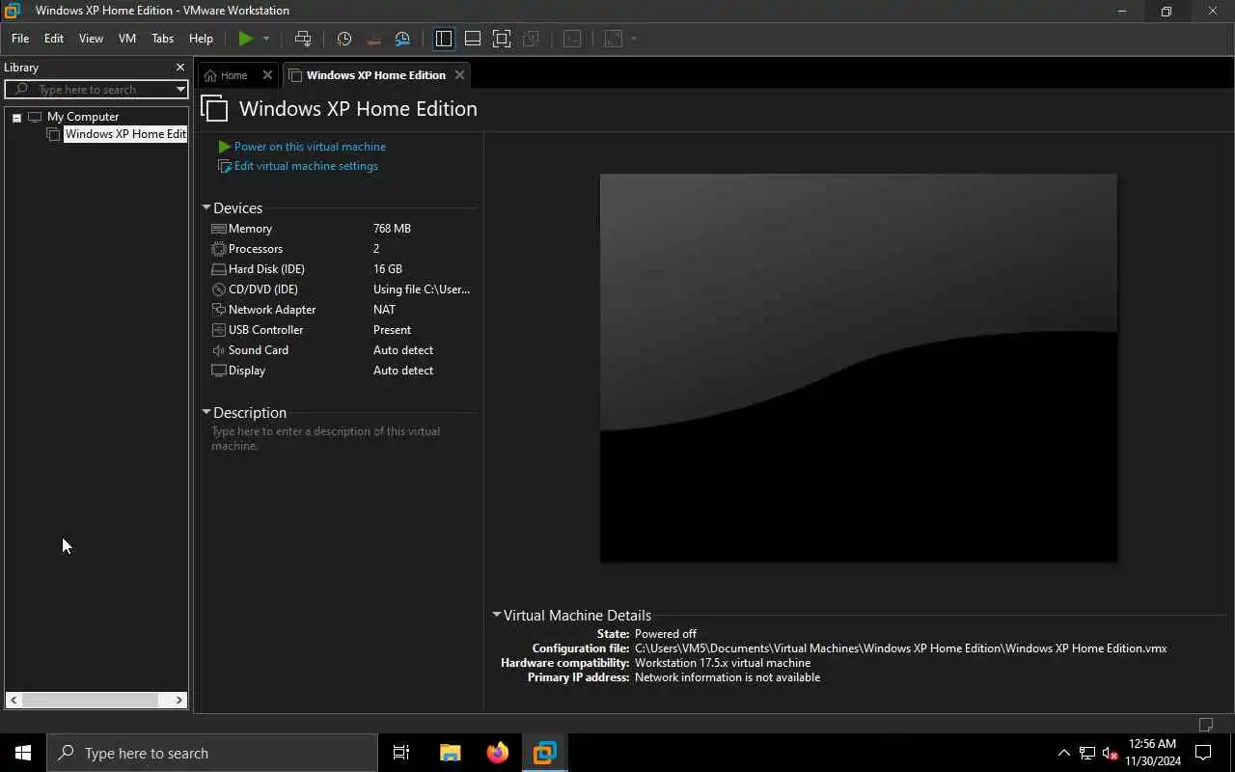The image size is (1235, 772).
Task: Close the Library panel
Action: pyautogui.click(x=179, y=68)
